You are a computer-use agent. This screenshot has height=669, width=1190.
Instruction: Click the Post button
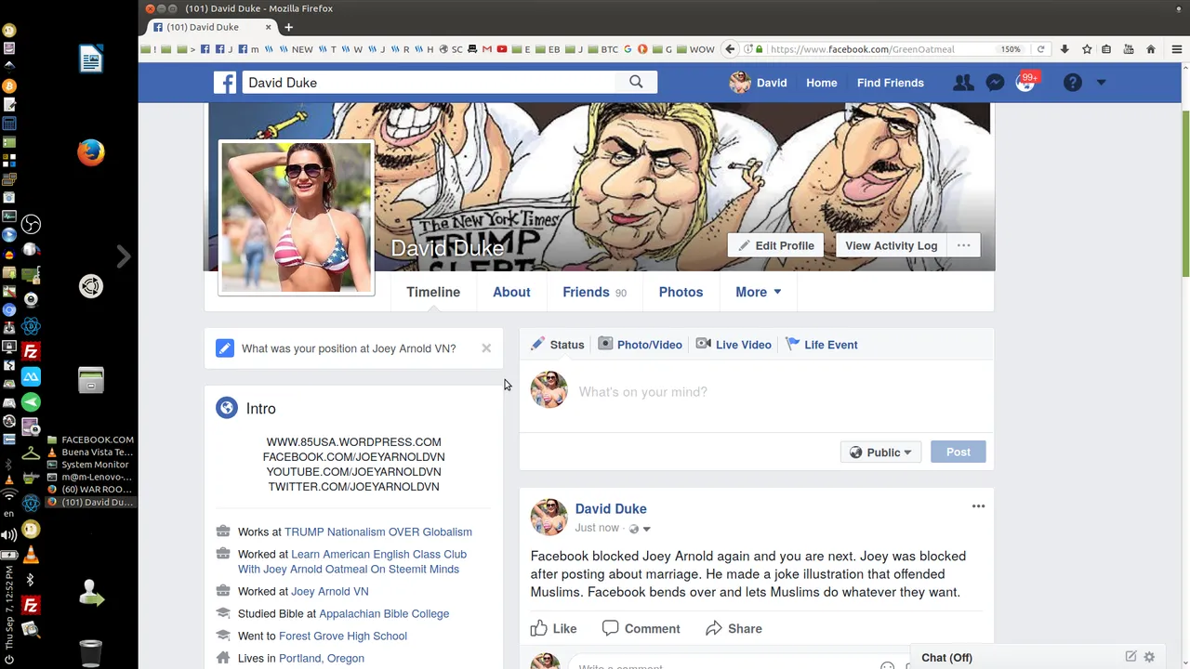click(x=959, y=453)
